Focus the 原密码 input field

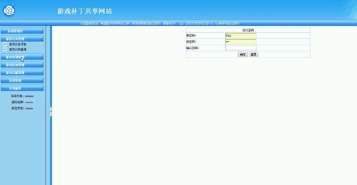(x=241, y=36)
